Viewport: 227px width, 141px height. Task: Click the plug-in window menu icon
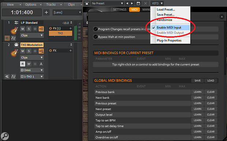pos(86,3)
